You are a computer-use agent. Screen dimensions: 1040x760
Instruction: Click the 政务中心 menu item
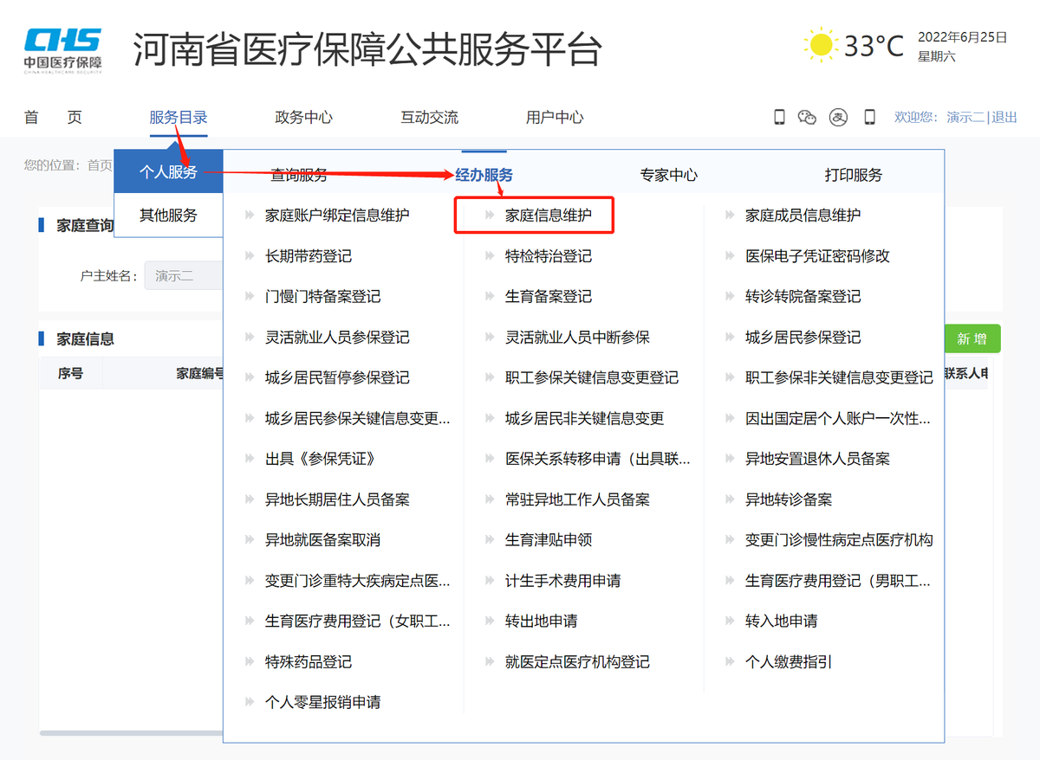coord(303,117)
